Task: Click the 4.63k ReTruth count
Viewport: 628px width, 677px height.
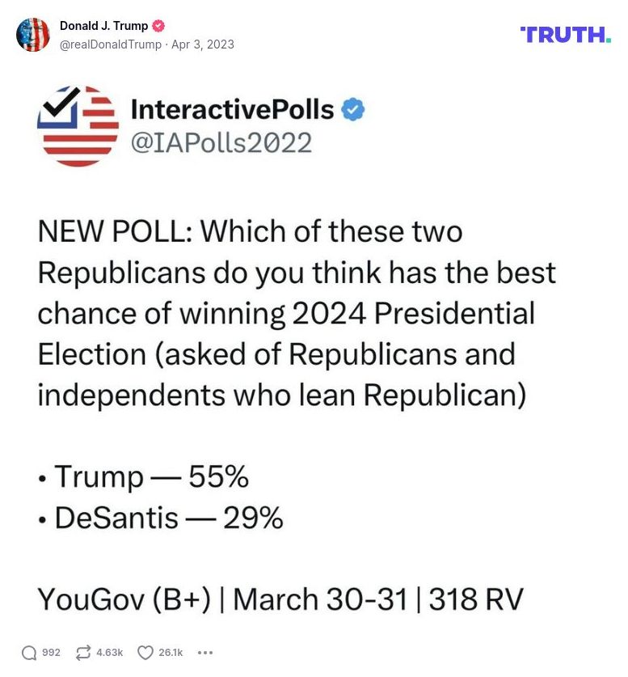Action: pyautogui.click(x=110, y=653)
